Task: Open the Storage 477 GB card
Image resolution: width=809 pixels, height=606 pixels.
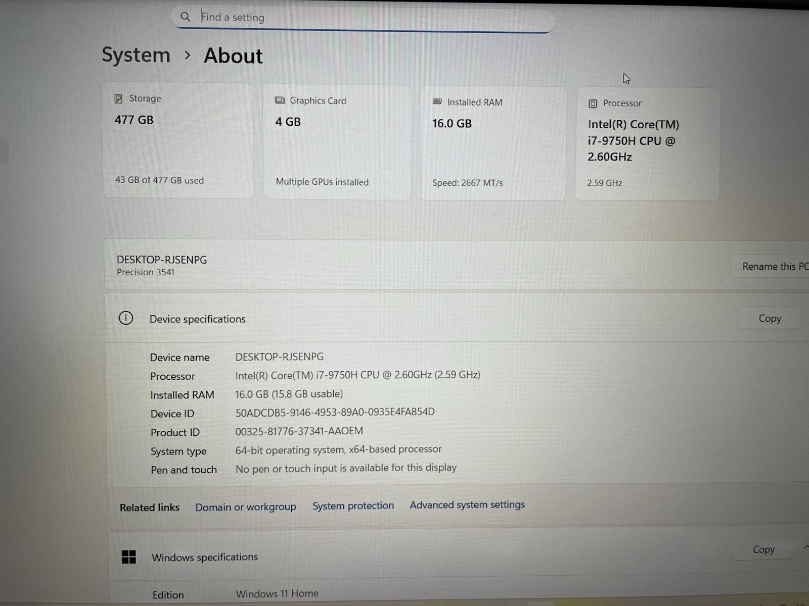Action: tap(177, 140)
